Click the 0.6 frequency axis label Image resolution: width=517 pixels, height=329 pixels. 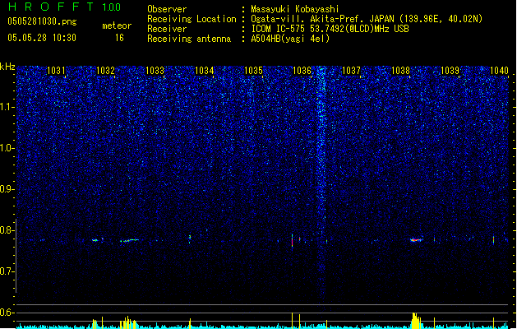coord(7,313)
